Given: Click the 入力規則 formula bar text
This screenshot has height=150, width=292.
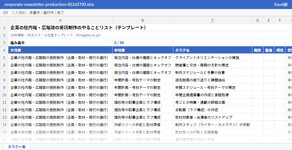Looking at the screenshot, I should point(38,13).
